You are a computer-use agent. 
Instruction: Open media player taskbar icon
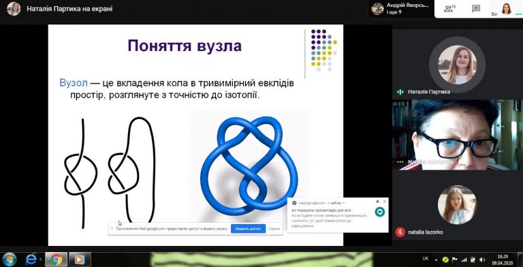(x=80, y=260)
